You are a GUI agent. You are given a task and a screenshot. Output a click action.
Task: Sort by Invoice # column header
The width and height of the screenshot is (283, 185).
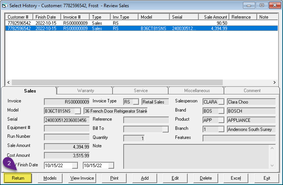pyautogui.click(x=75, y=17)
